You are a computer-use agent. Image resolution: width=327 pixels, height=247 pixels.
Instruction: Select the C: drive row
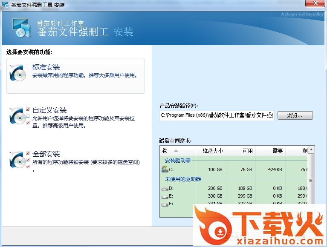click(234, 169)
